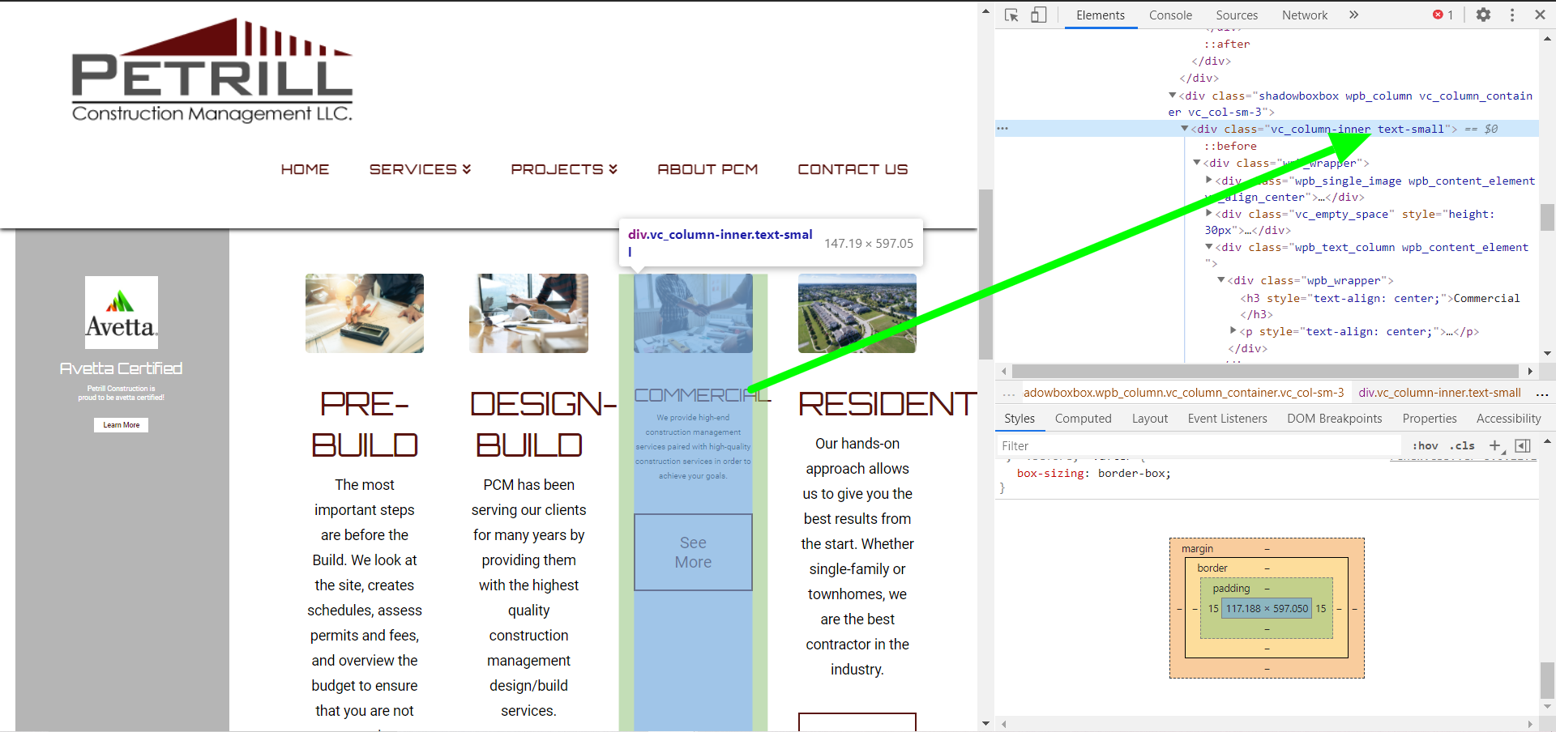Viewport: 1556px width, 732px height.
Task: Click the Elements horizontal scrollbar left arrow
Action: [x=1004, y=372]
